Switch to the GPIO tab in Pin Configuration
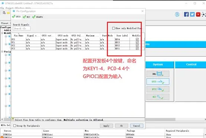The width and height of the screenshot is (206, 138). click(x=16, y=17)
